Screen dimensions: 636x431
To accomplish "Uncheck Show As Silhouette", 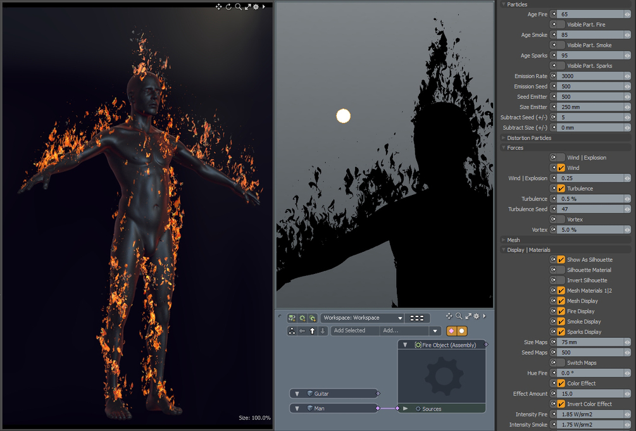I will coord(561,259).
